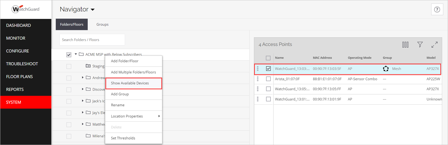Go to DASHBOARD in sidebar

point(26,25)
